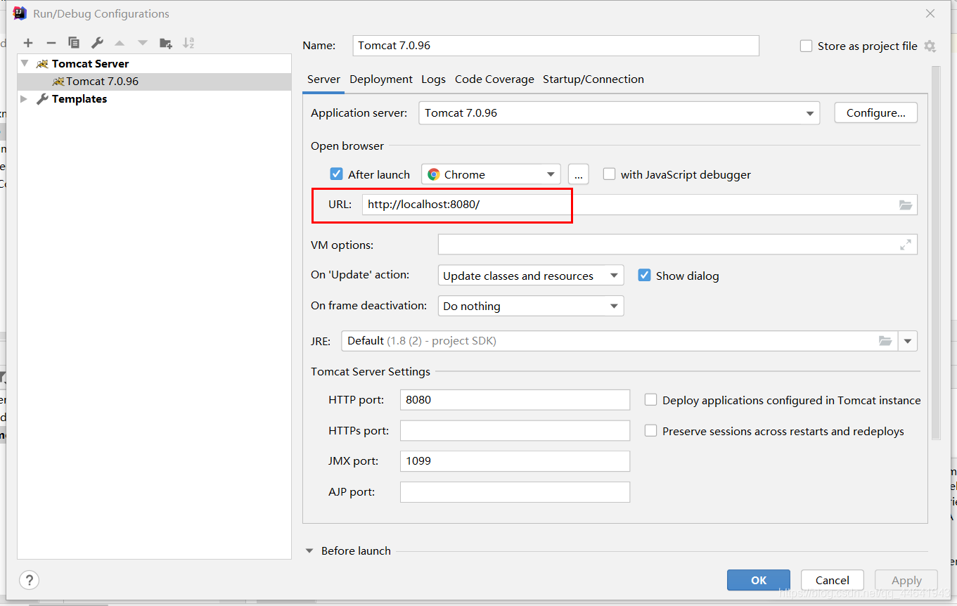Switch to the Logs tab
Screen dimensions: 957x606
tap(433, 79)
